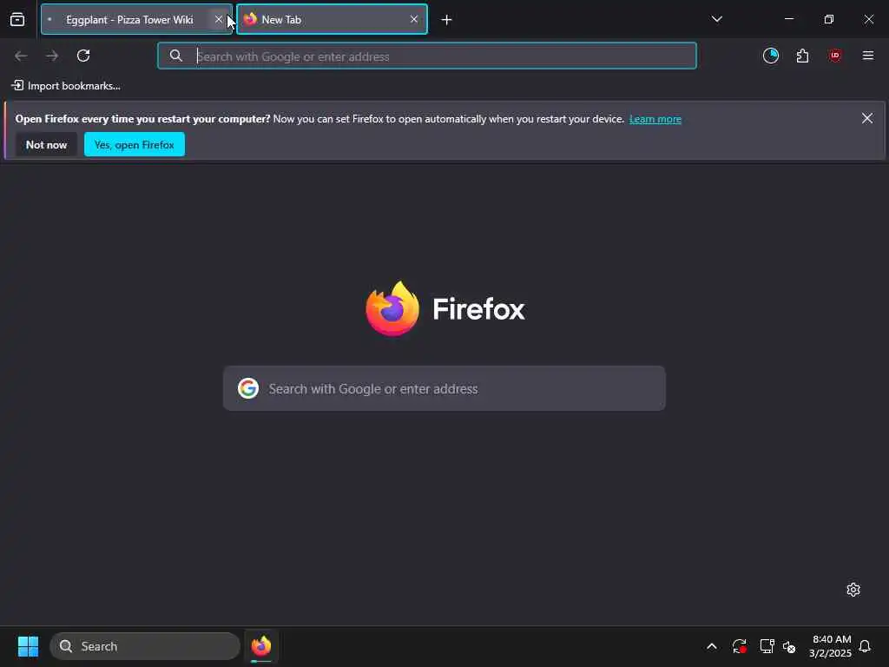
Task: Reload the current page
Action: tap(83, 56)
